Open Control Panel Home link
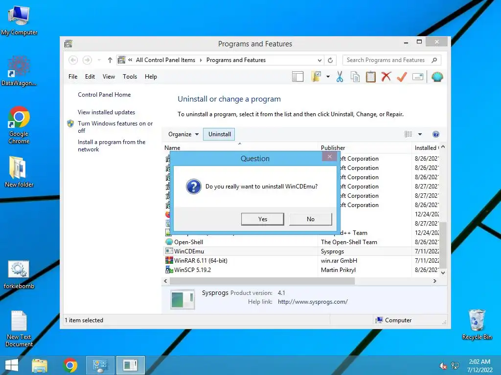The height and width of the screenshot is (375, 501). click(x=104, y=95)
